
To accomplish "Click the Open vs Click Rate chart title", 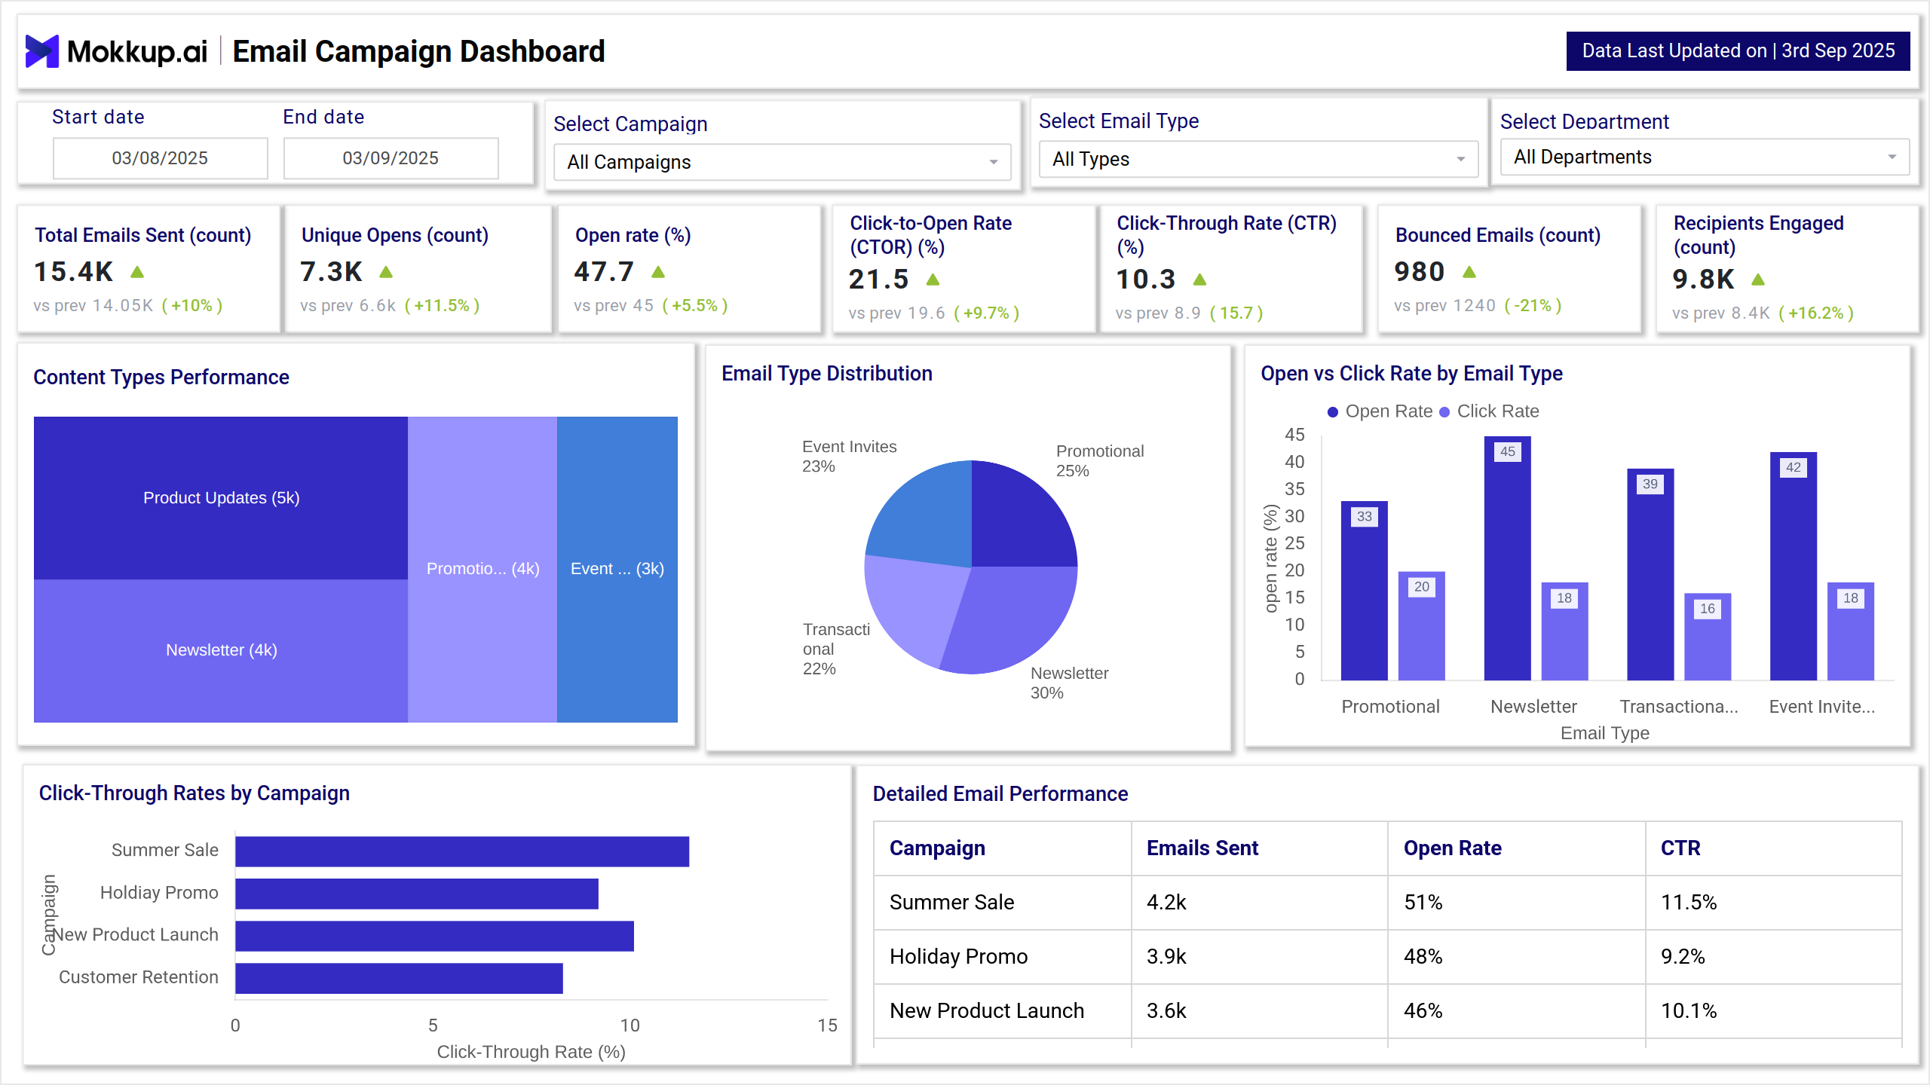I will [x=1411, y=374].
